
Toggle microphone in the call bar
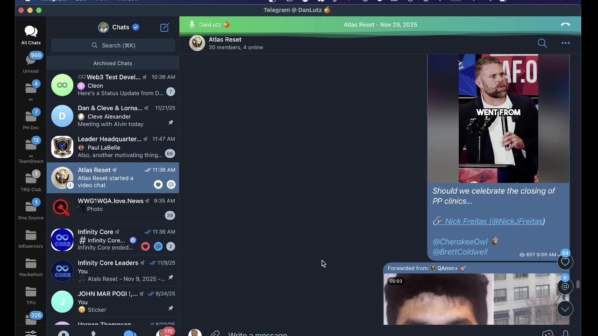click(x=192, y=25)
